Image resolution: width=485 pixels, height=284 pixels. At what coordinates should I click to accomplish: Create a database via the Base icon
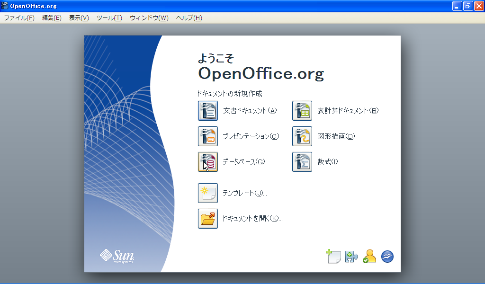point(208,162)
